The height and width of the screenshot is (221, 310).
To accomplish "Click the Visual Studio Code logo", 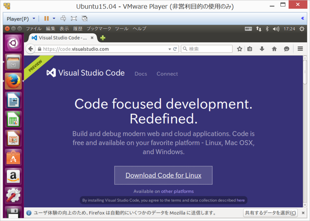I will (85, 73).
